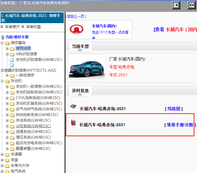Click the folder icon of 电气系统

coord(7,171)
